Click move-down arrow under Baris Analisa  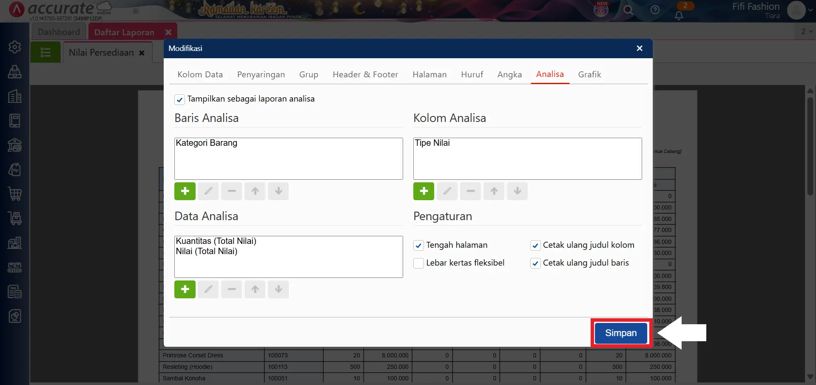coord(279,191)
